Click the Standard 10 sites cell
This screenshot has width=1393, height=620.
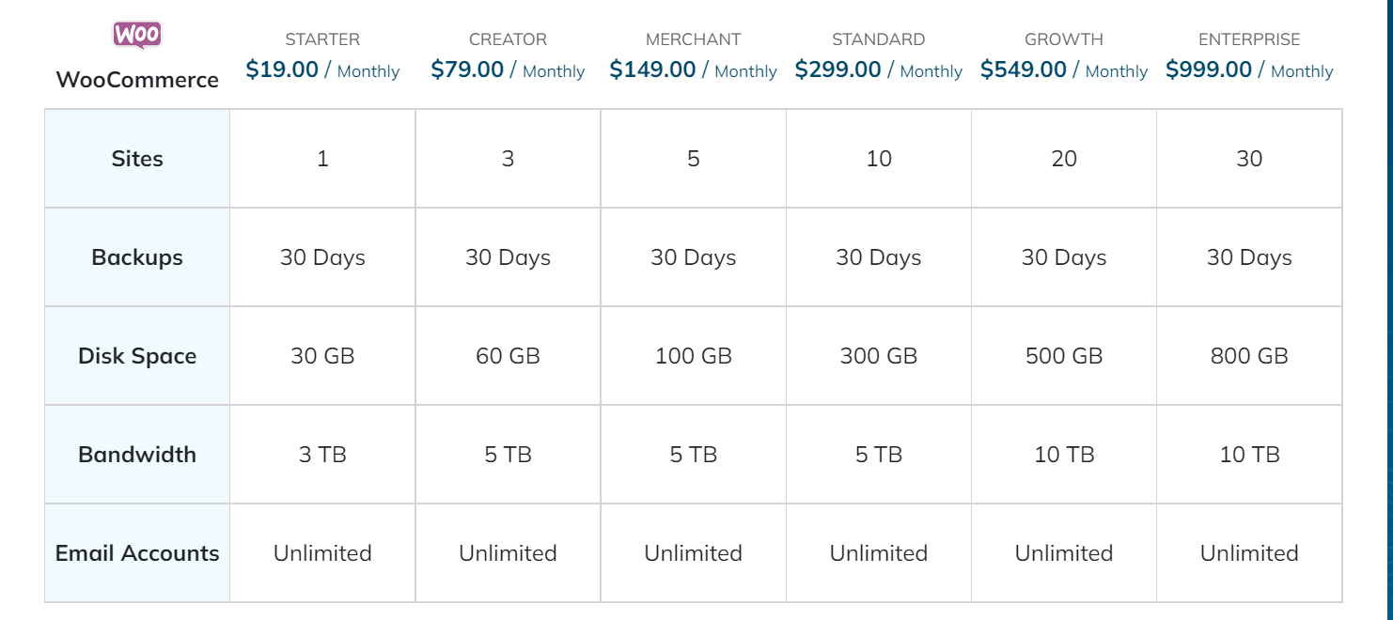pyautogui.click(x=879, y=159)
